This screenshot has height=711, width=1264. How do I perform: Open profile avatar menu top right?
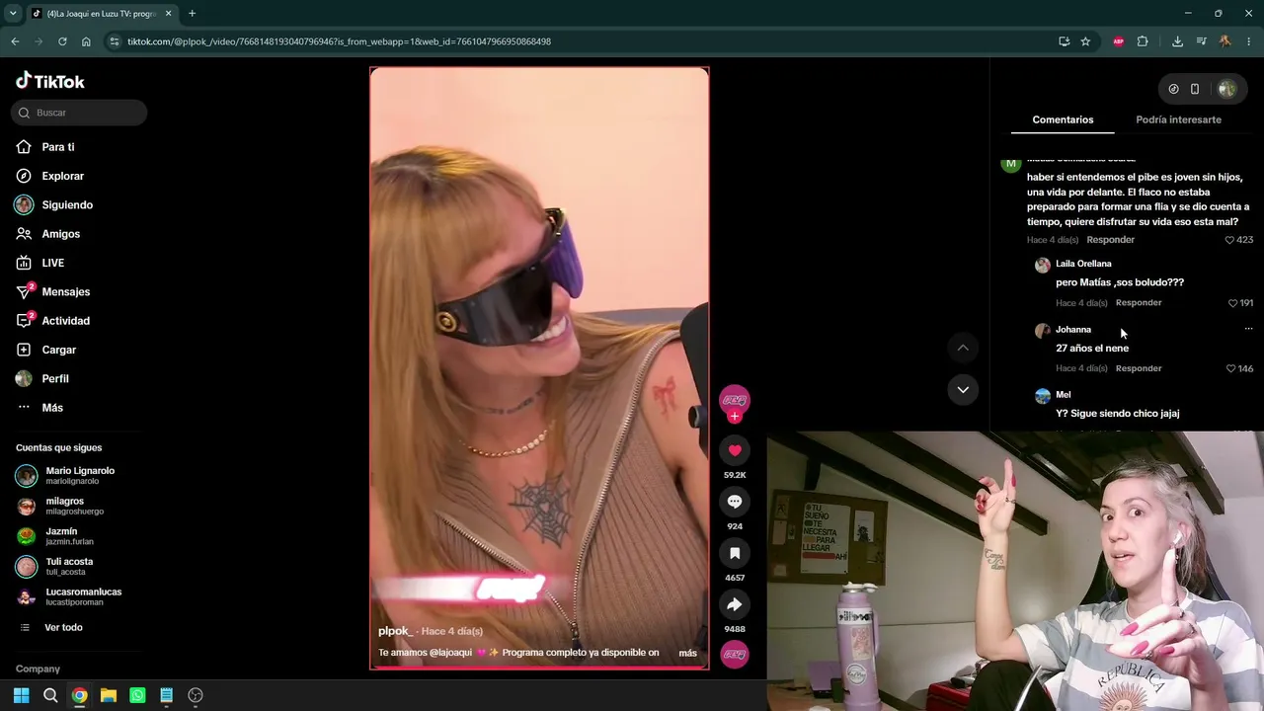click(1226, 89)
